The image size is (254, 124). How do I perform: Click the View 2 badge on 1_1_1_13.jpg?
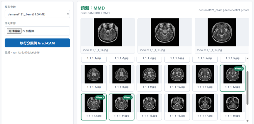click(100, 97)
